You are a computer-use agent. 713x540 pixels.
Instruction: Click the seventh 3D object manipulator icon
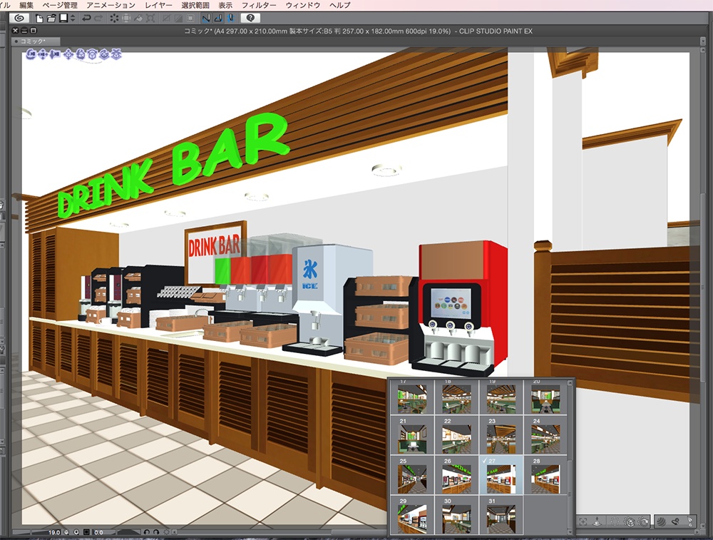(x=104, y=55)
